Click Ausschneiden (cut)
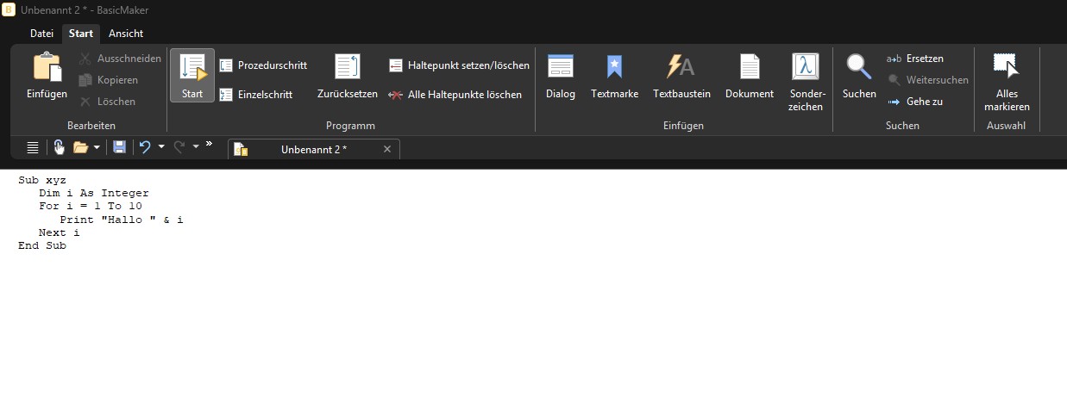 (x=120, y=59)
